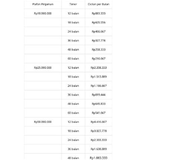Viewport: 176px width, 160px height.
Task: Select the Rp10.000.000 loan cell
Action: [43, 13]
